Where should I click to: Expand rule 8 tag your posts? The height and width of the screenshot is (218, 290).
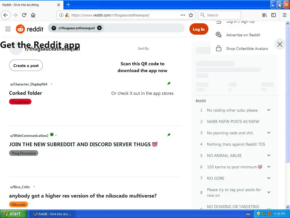pos(269,192)
